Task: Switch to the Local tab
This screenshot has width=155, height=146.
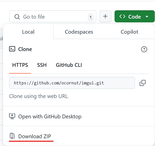Action: click(x=28, y=32)
